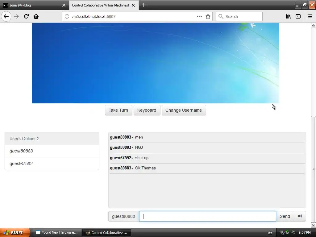This screenshot has width=316, height=237.
Task: Open the Windows start menu
Action: [15, 232]
